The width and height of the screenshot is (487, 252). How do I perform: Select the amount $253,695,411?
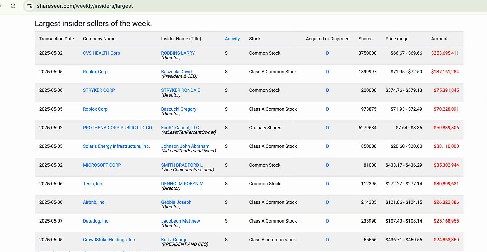coord(445,53)
